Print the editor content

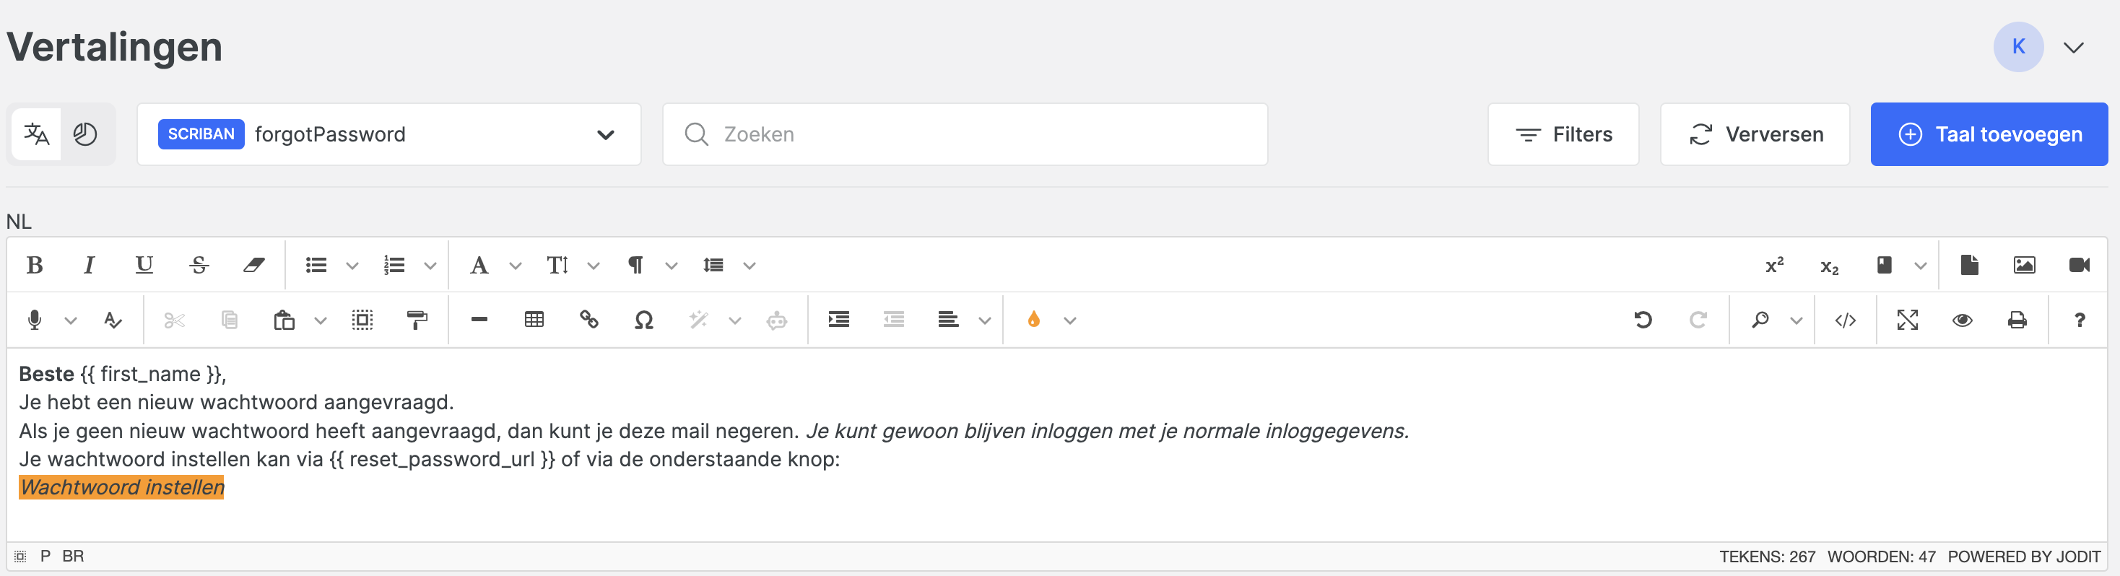[2017, 320]
